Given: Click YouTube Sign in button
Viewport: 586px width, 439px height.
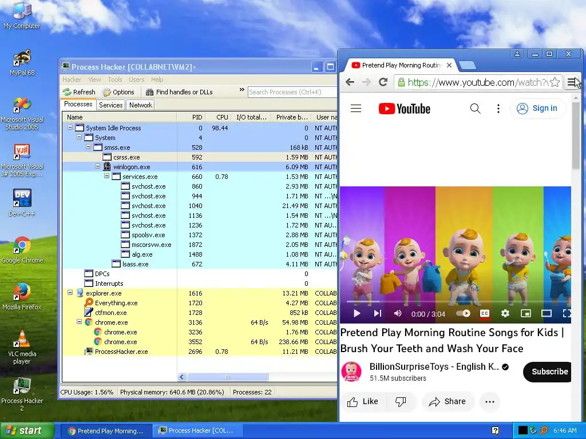Looking at the screenshot, I should pyautogui.click(x=537, y=109).
